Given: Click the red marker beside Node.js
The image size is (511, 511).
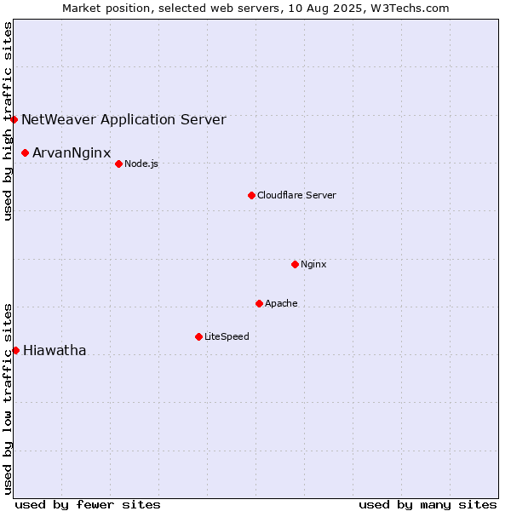Looking at the screenshot, I should point(119,164).
